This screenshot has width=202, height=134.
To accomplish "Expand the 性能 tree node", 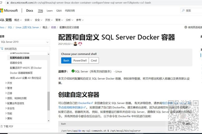I will coord(6,113).
